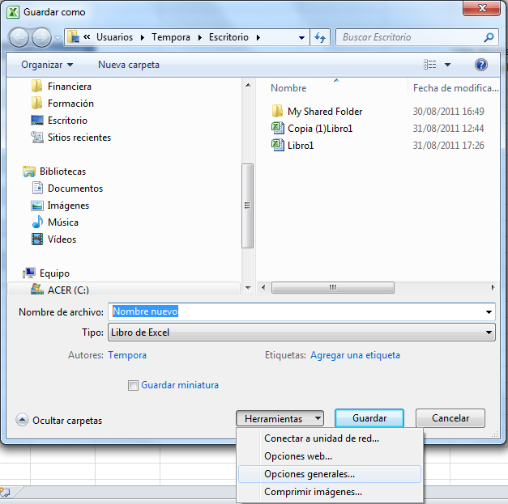Click the Ocultar carpetas arrow icon
Viewport: 508px width, 504px height.
22,420
